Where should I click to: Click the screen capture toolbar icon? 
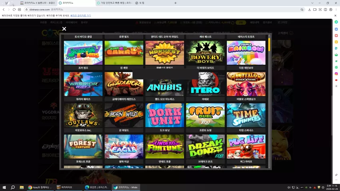tap(320, 10)
